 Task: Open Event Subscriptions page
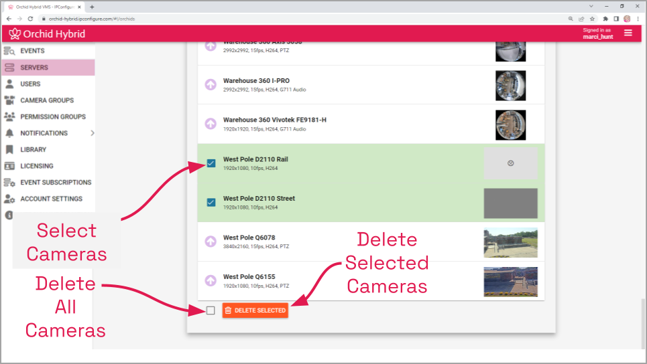point(48,183)
